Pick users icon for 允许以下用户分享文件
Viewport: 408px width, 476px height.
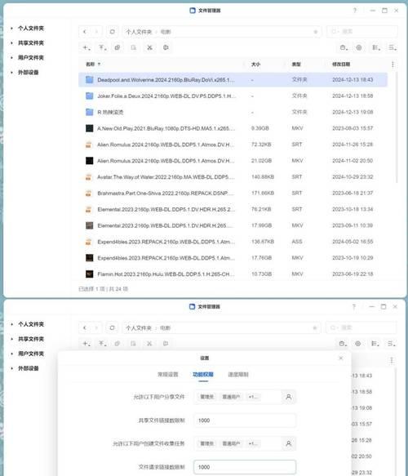[289, 397]
